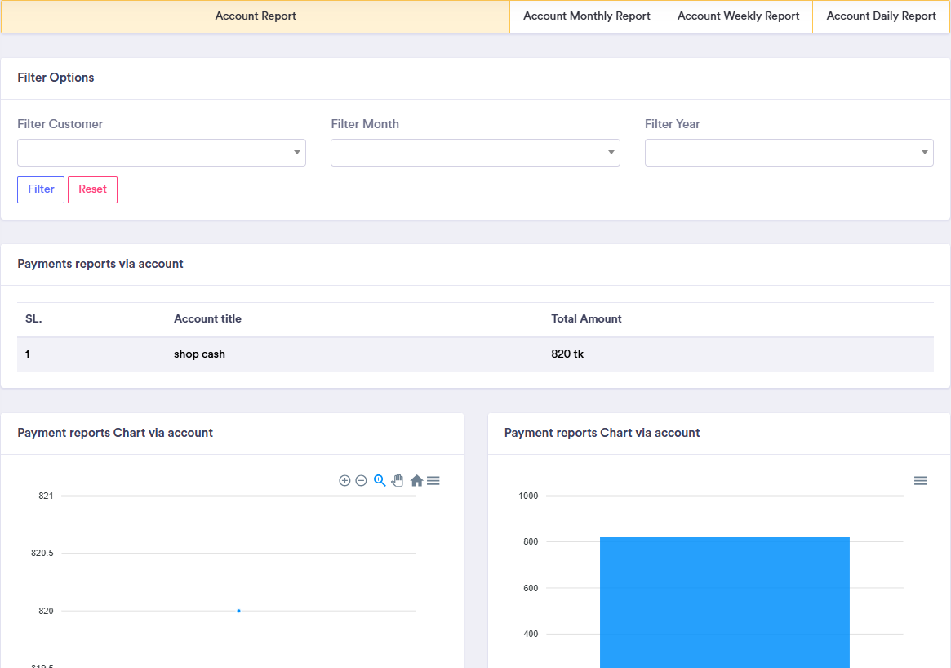Click the '600' y-axis label on bar chart

[531, 588]
